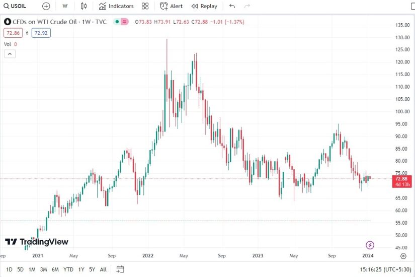Start Bar Replay mode
Image resolution: width=415 pixels, height=277 pixels.
click(204, 6)
